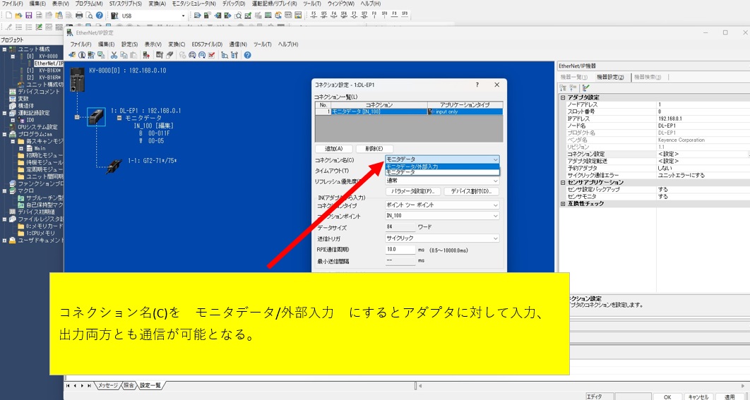Switch to the 機器一覧(1) tab

(574, 77)
